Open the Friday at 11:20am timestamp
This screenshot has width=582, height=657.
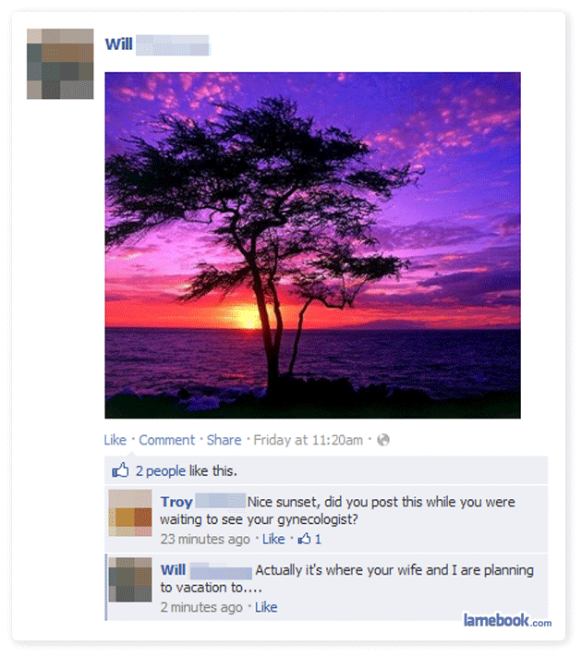pyautogui.click(x=308, y=440)
